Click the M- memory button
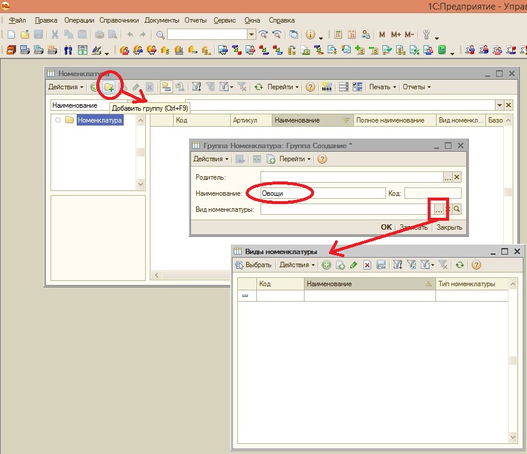The height and width of the screenshot is (454, 527). (x=409, y=35)
